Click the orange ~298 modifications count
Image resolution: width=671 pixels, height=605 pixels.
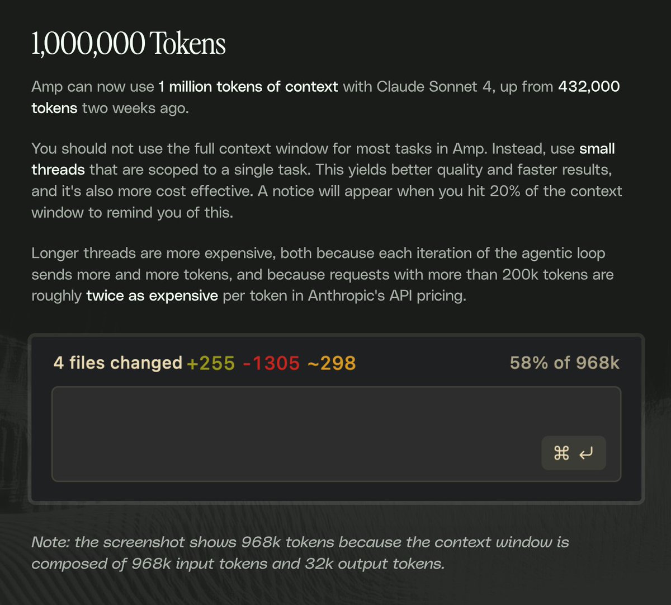(330, 363)
